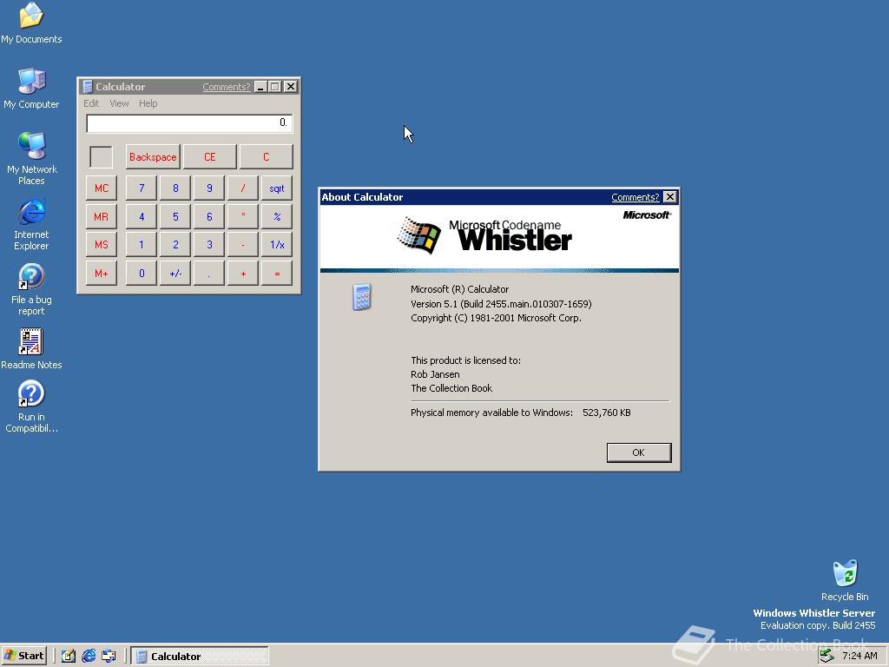Minimize the Calculator window
The height and width of the screenshot is (667, 889).
coord(260,87)
